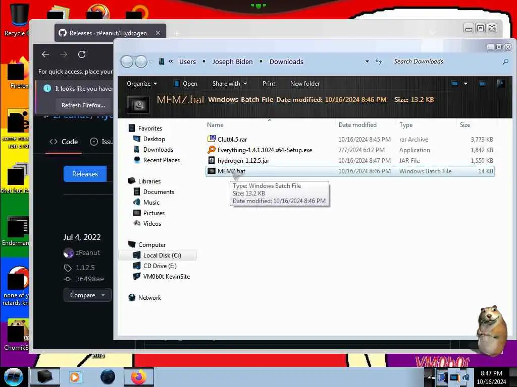Click the Favorites star icon in sidebar
Screen dimensions: 517x387
tap(132, 128)
